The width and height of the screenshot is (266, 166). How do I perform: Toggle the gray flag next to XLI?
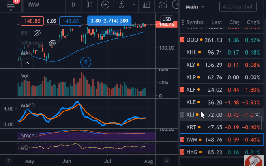tap(182, 115)
